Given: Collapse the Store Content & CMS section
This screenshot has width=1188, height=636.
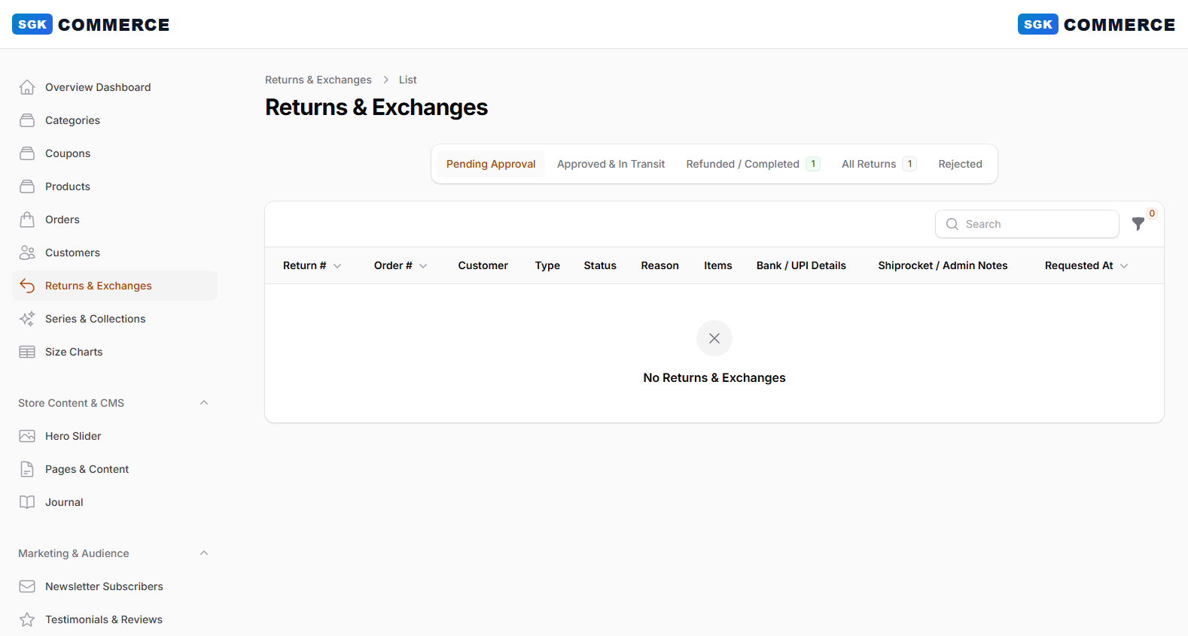Looking at the screenshot, I should [204, 403].
